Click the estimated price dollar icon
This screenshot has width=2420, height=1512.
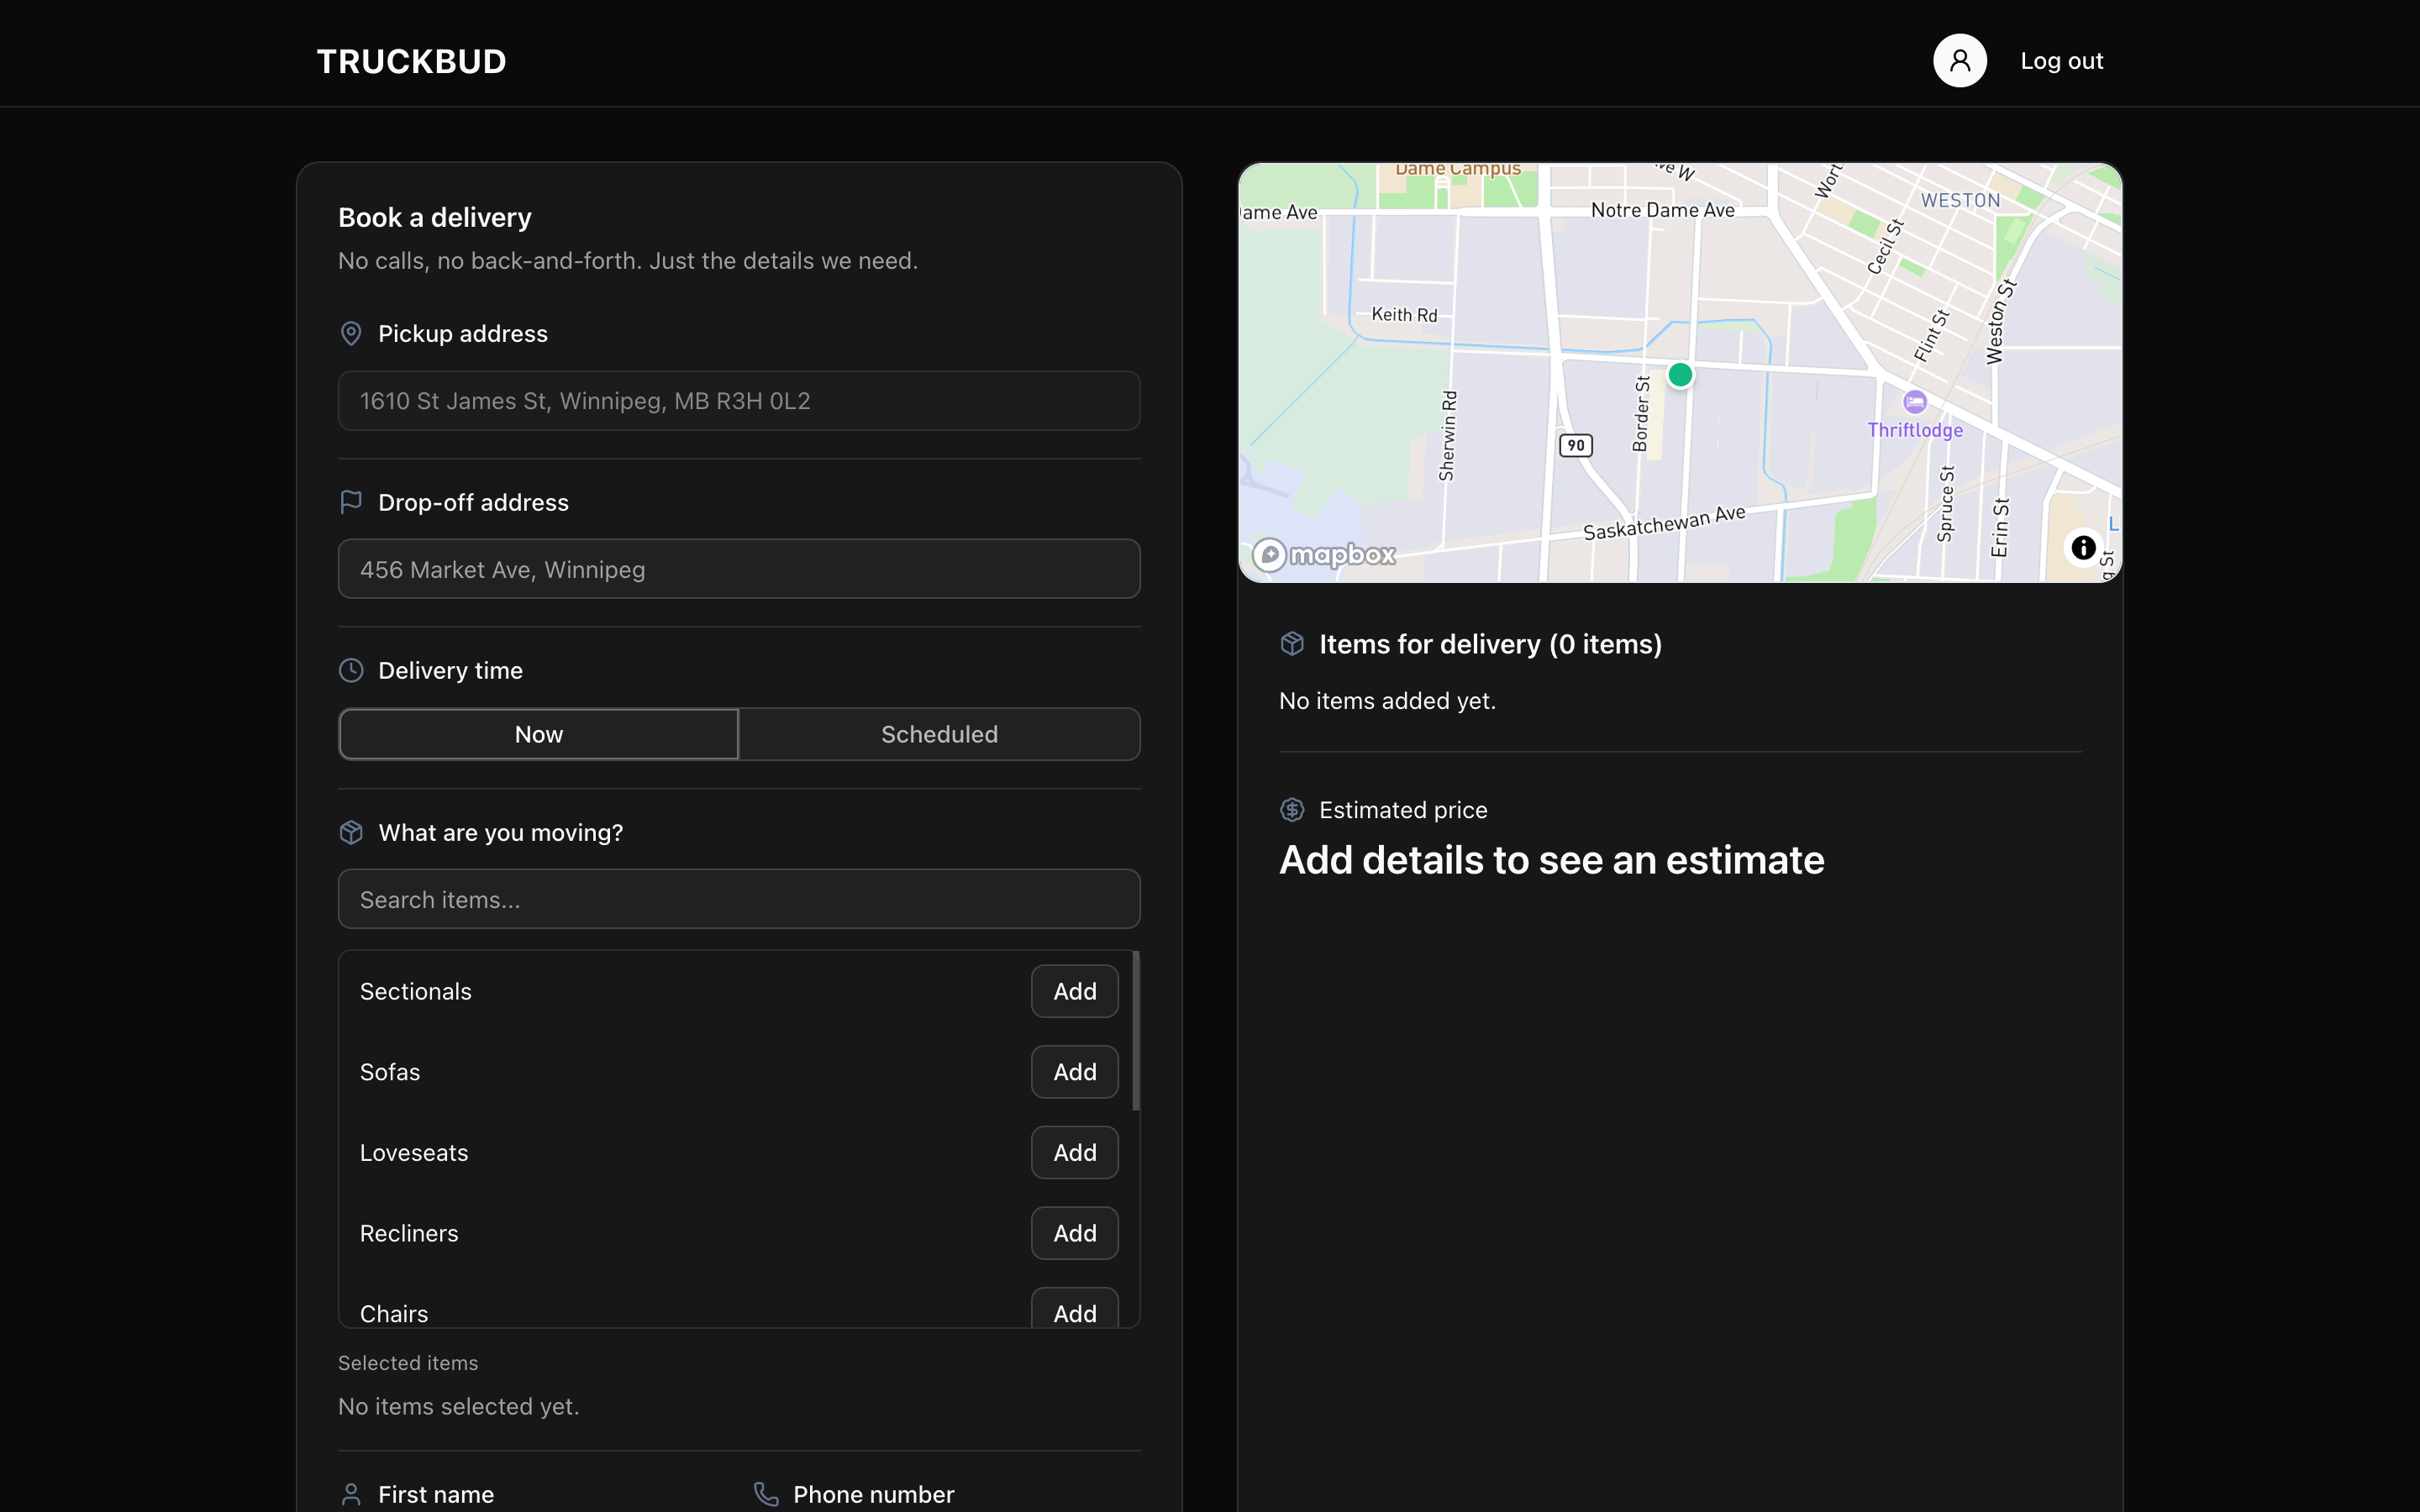[x=1292, y=810]
